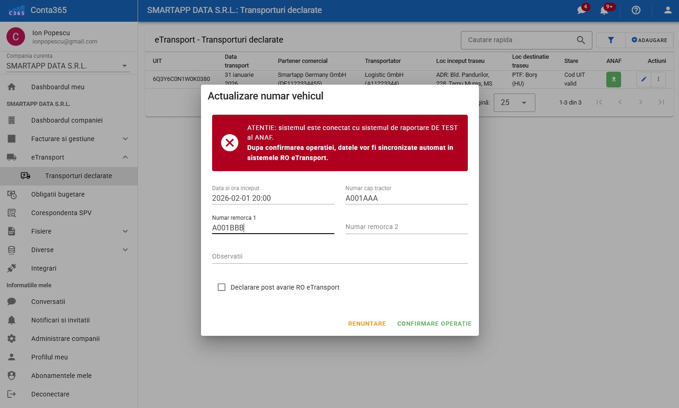Open the chat messages icon in header
This screenshot has height=408, width=679.
(x=581, y=10)
